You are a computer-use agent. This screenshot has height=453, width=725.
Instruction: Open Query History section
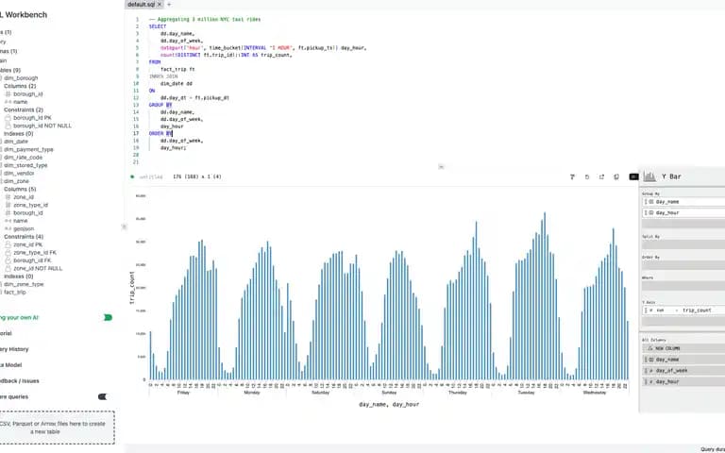point(14,349)
